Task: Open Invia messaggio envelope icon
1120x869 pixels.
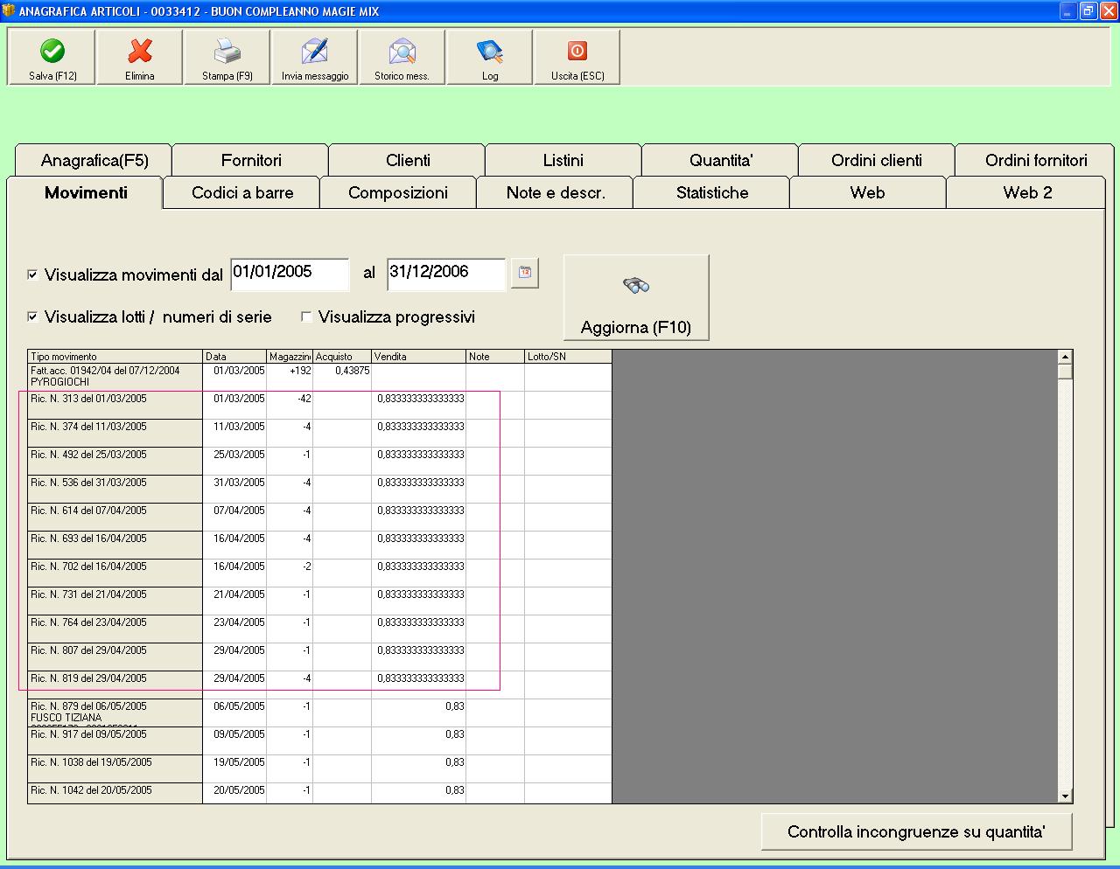Action: pos(315,52)
